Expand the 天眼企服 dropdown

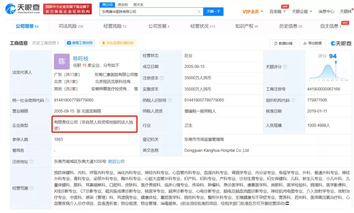pos(302,11)
